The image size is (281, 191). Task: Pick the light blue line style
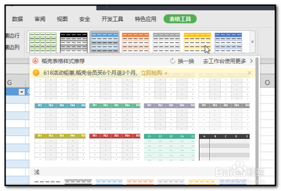click(x=109, y=182)
